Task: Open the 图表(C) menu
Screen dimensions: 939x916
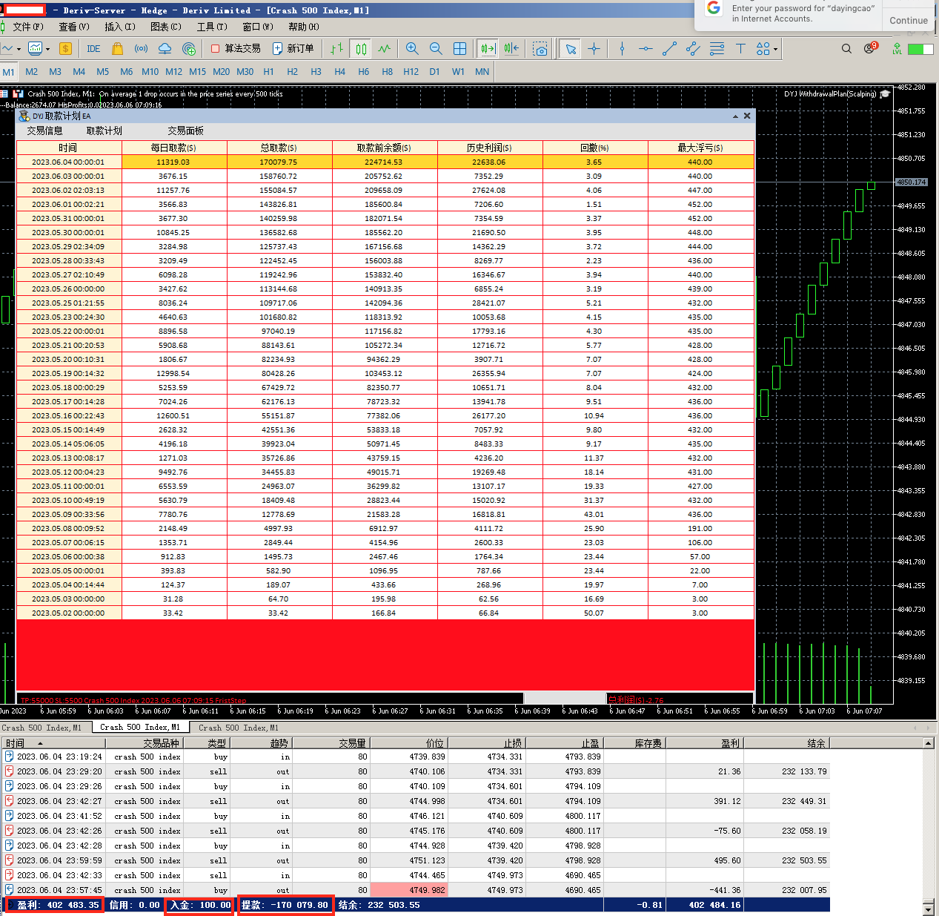Action: (165, 27)
